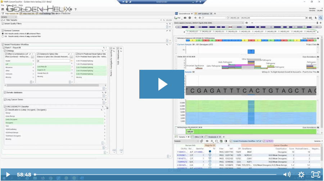Click the bottom-left video play button
The image size is (324, 181).
pos(8,175)
